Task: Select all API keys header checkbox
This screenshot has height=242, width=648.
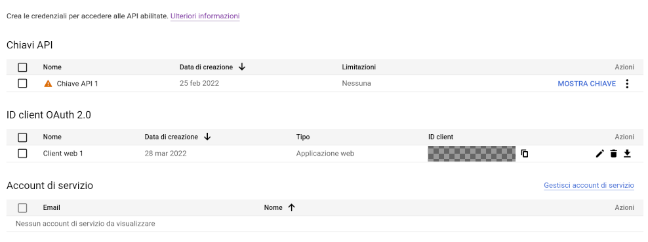Action: coord(22,67)
